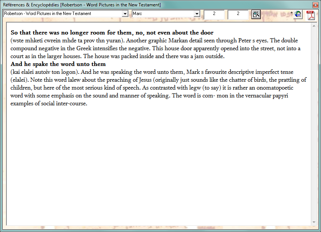Click the verse number field next to search
Viewport: 321px width, 232px height.
click(238, 14)
